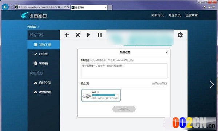This screenshot has width=218, height=131.
Task: Click the add new task plus icon
Action: tap(67, 35)
